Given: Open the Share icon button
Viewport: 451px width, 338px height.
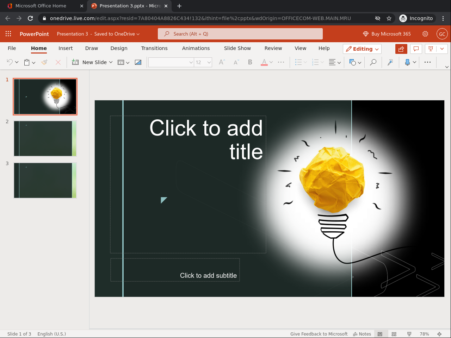Looking at the screenshot, I should tap(401, 49).
